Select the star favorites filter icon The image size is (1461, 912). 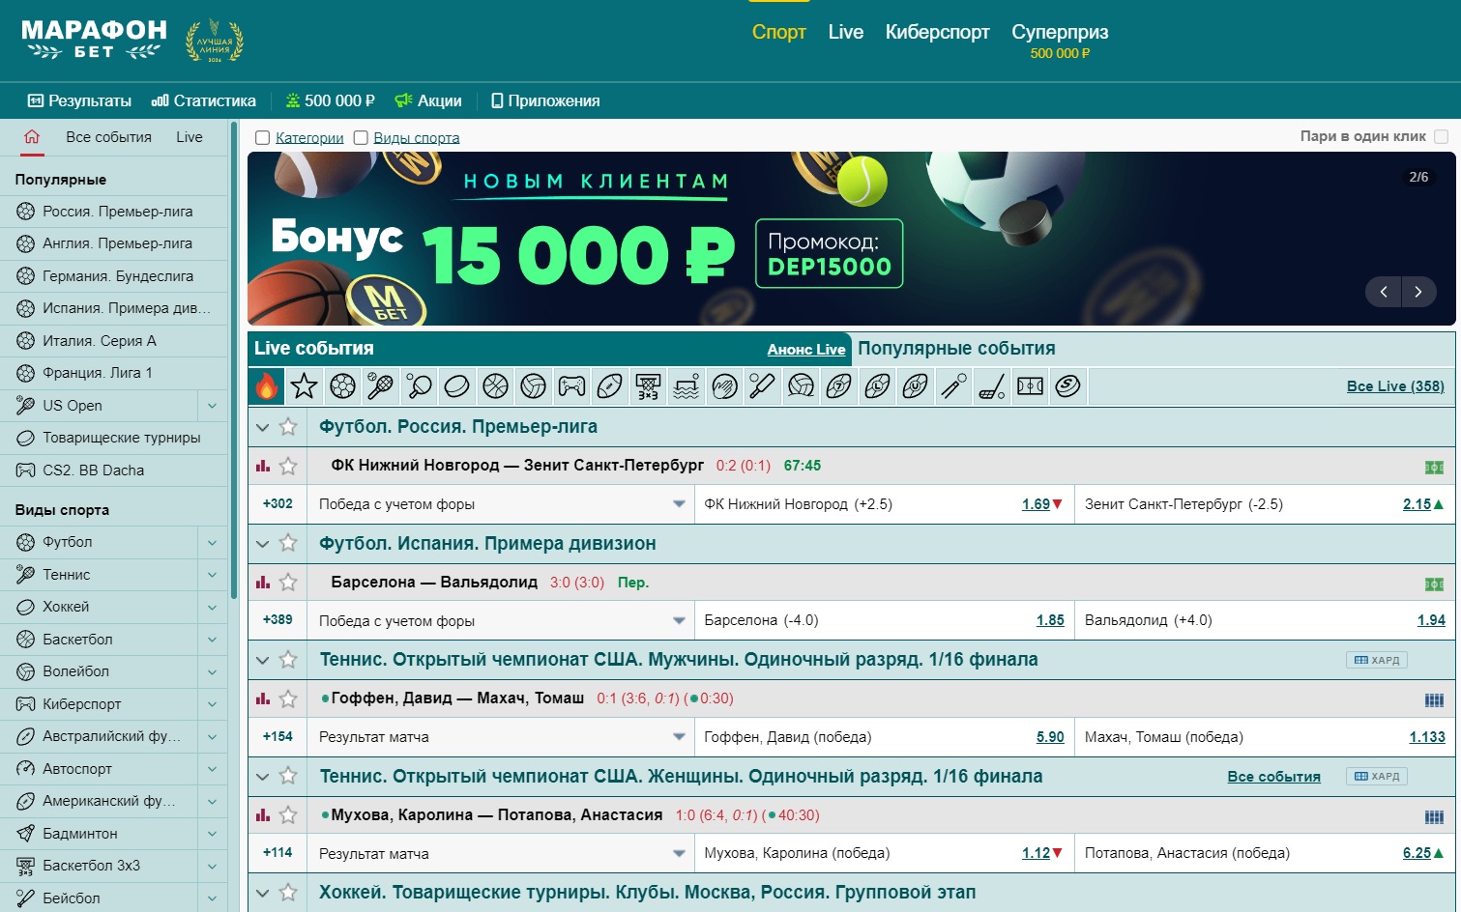(304, 386)
